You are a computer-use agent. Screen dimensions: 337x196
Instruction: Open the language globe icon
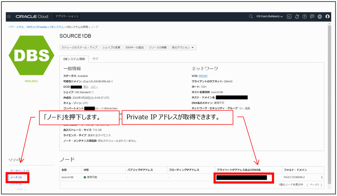[320, 17]
